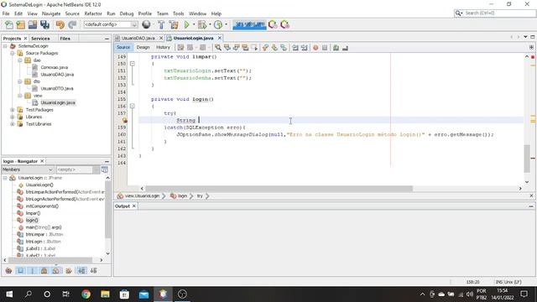This screenshot has width=537, height=302.
Task: Expand the Libraries node
Action: pyautogui.click(x=13, y=117)
